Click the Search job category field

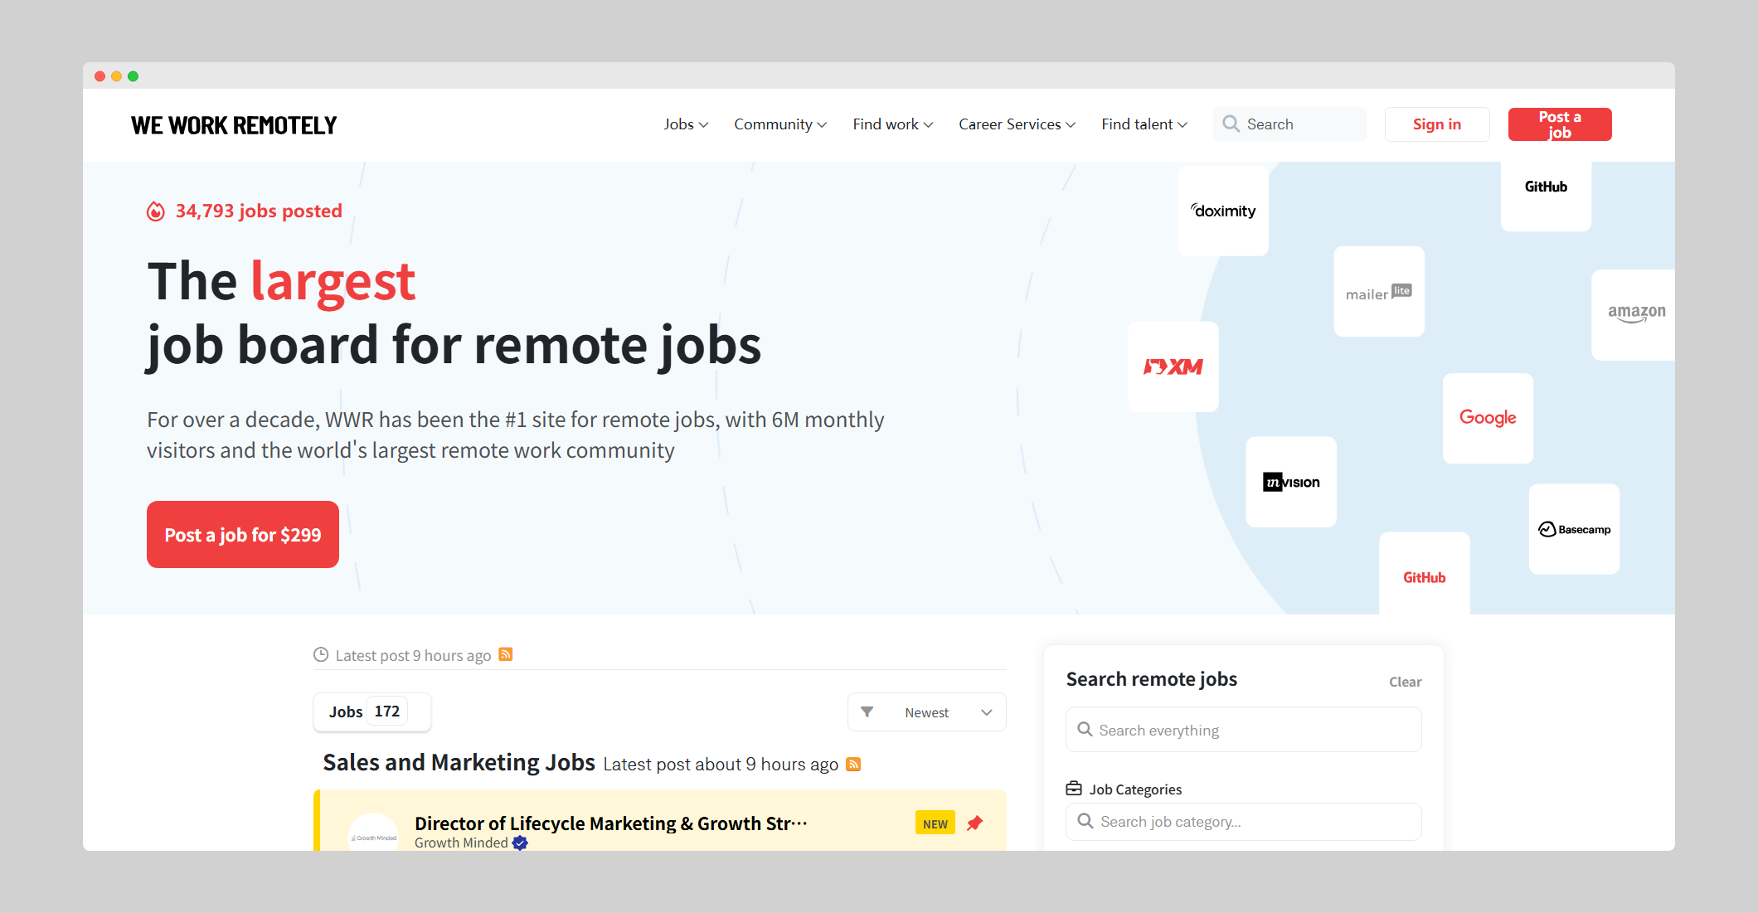click(1244, 822)
